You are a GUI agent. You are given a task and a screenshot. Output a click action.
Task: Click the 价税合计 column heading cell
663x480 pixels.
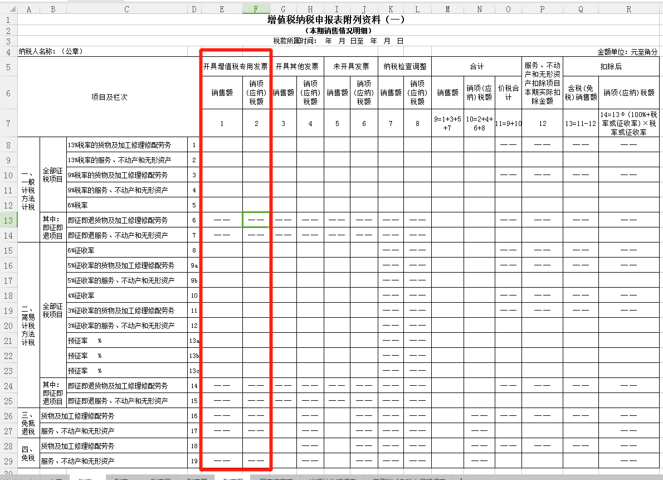pyautogui.click(x=508, y=93)
